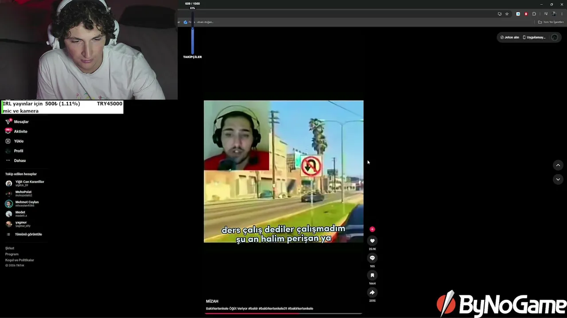The height and width of the screenshot is (318, 567).
Task: Click the Takip edilen hesaplar heading
Action: [x=21, y=174]
